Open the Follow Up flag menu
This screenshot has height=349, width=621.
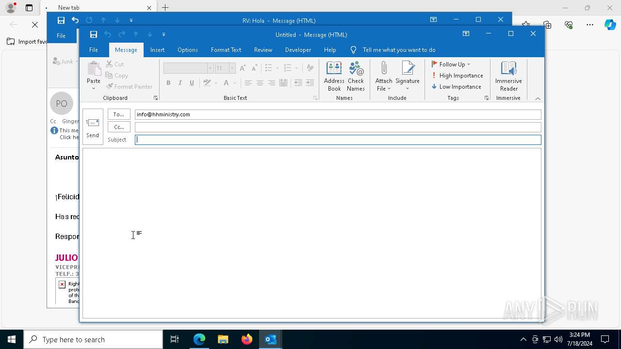[451, 64]
